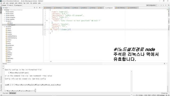Switch to the comment.js editor tab
The height and width of the screenshot is (96, 170).
coord(48,8)
